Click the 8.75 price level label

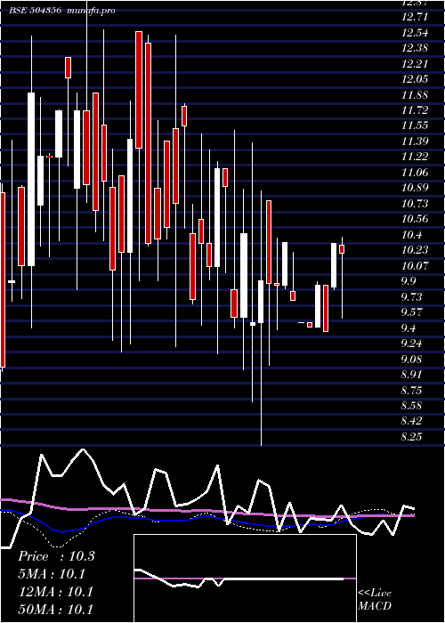[411, 390]
